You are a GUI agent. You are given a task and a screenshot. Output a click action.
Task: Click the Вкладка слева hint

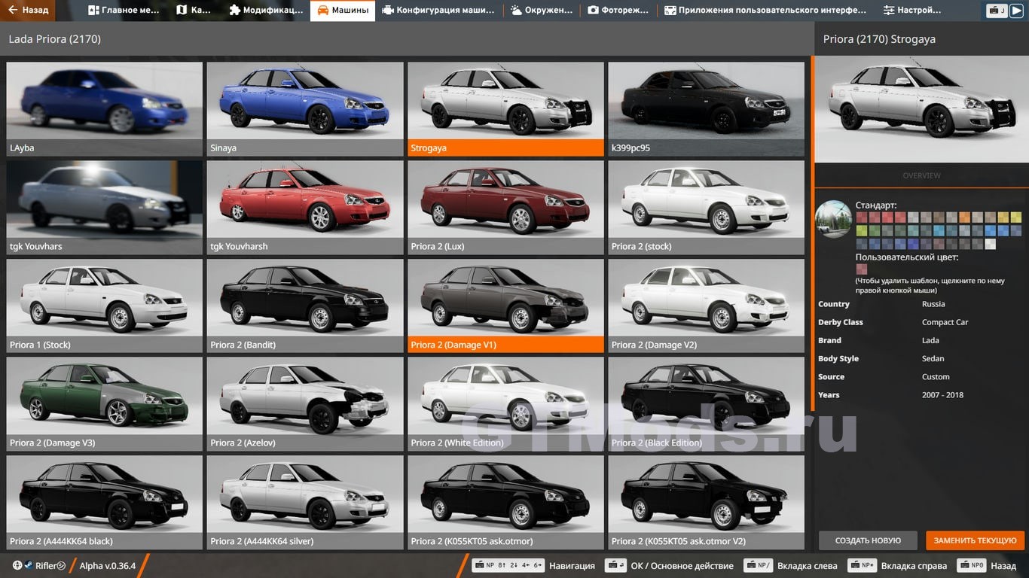click(x=790, y=565)
